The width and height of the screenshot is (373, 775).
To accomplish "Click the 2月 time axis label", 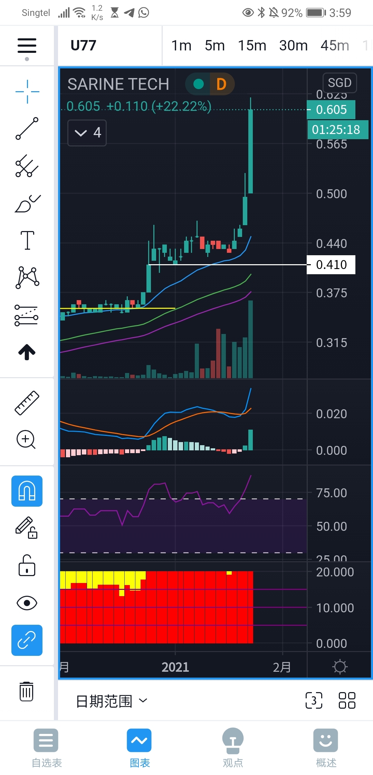I will (282, 667).
